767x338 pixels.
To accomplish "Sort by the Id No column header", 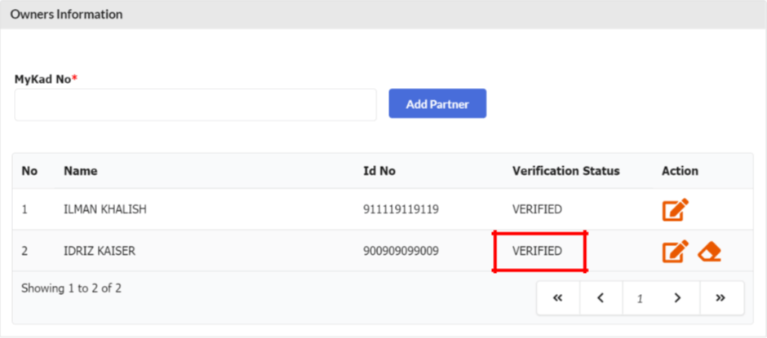I will tap(379, 171).
